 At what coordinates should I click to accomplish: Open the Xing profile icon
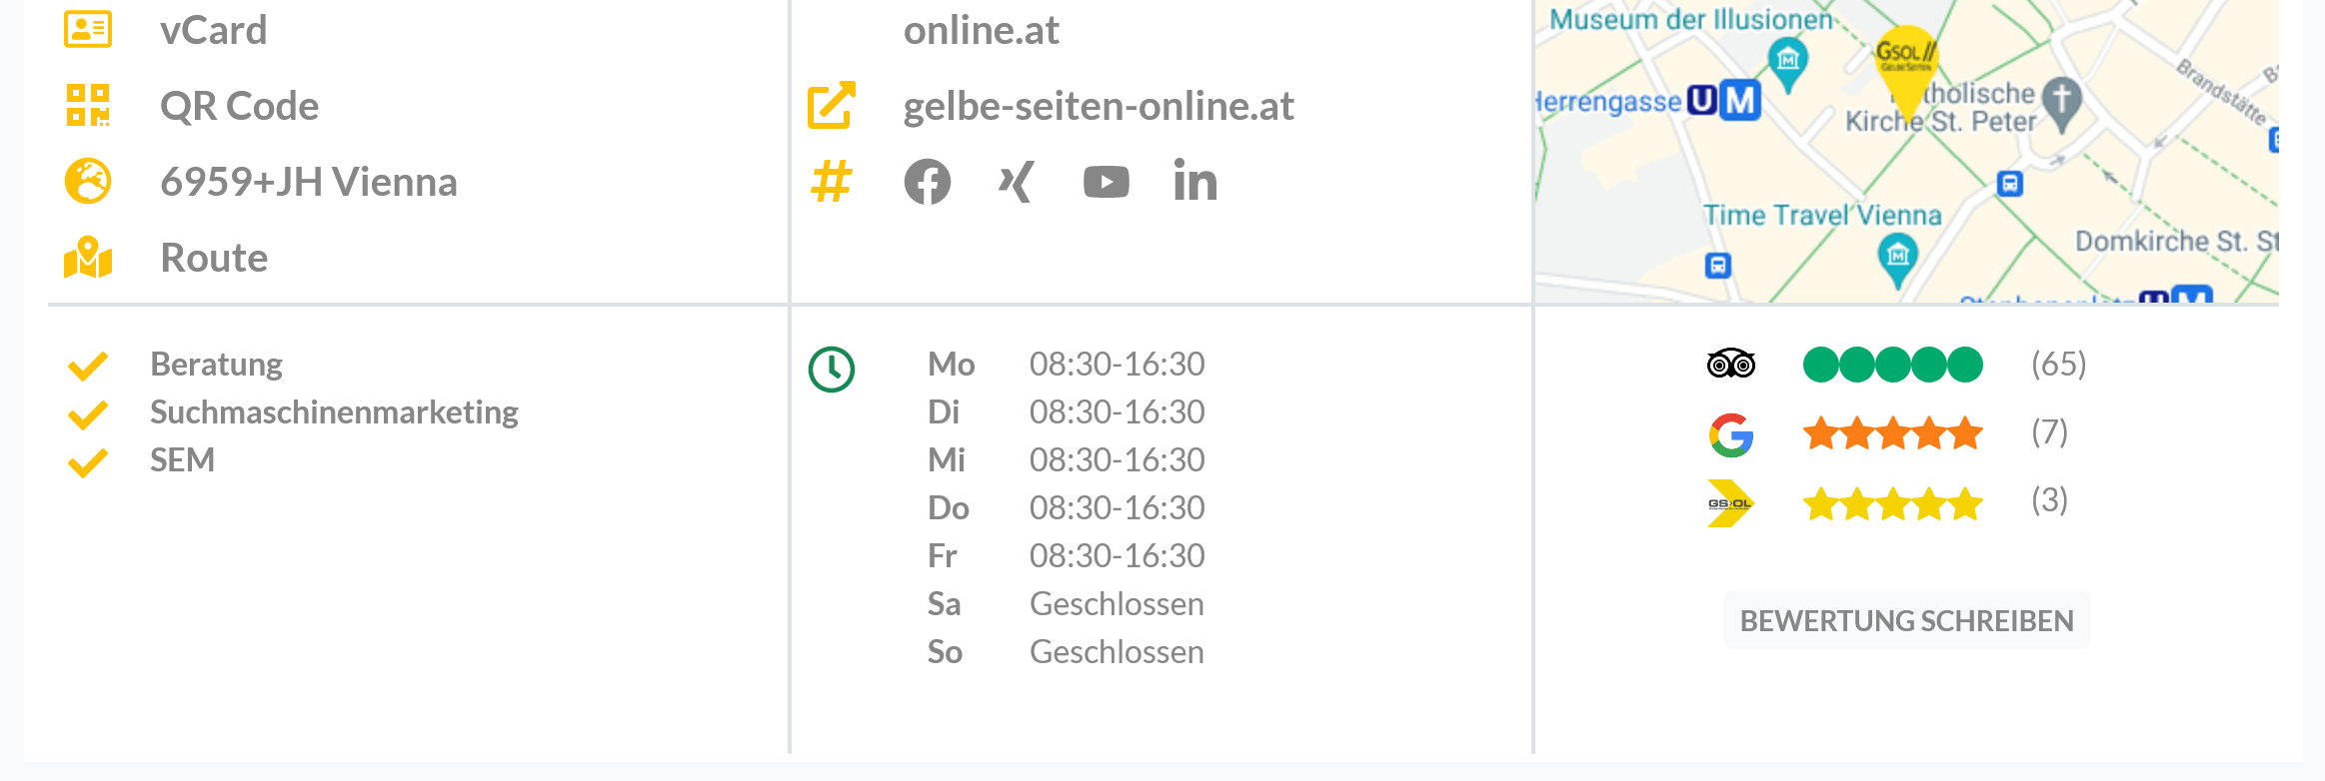1016,182
